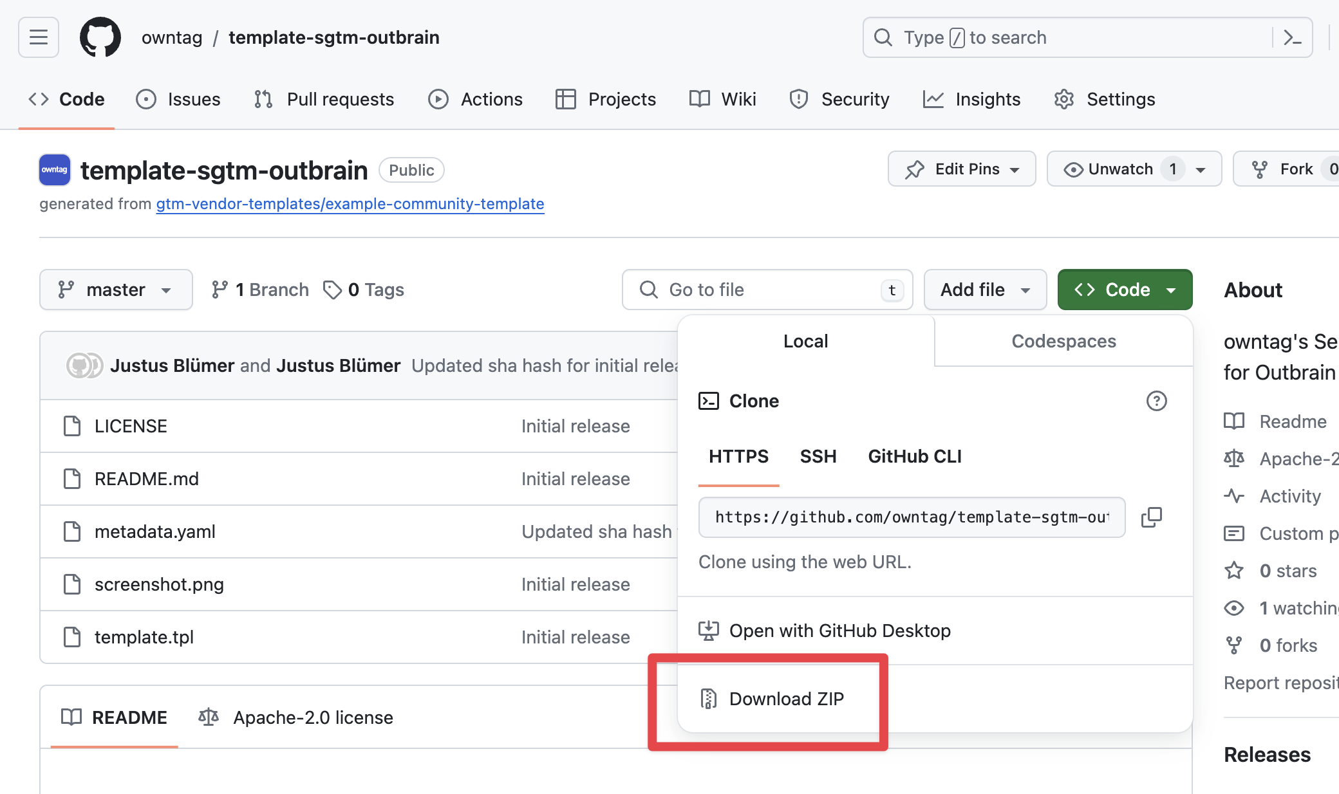The height and width of the screenshot is (794, 1339).
Task: Select the SSH clone tab
Action: tap(818, 456)
